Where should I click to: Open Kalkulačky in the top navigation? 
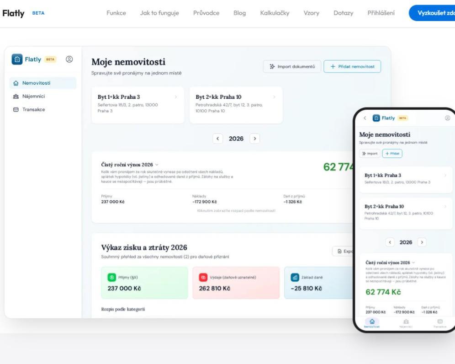tap(275, 13)
